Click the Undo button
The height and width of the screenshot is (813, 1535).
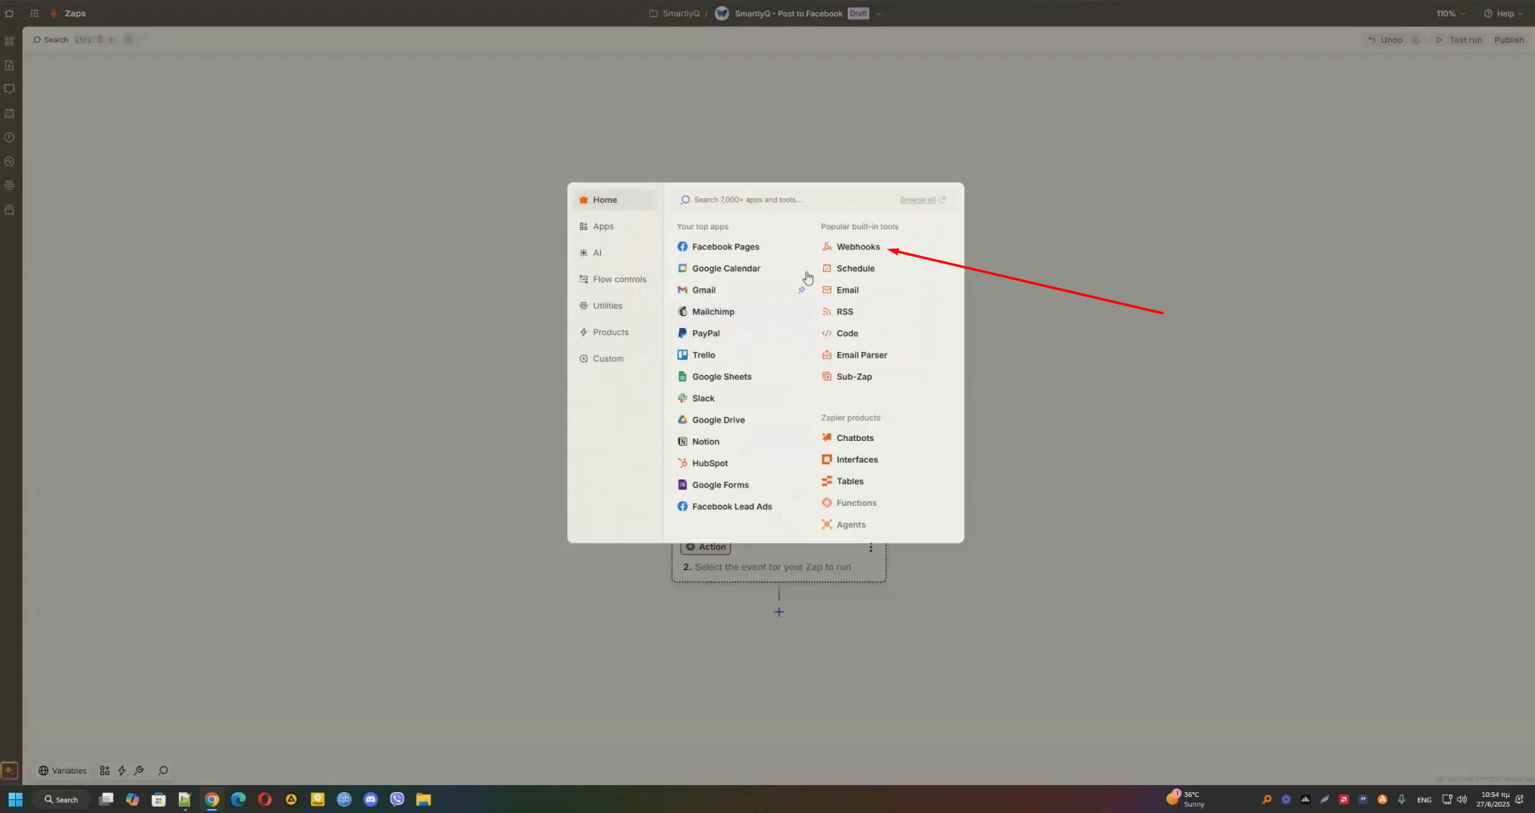1385,40
